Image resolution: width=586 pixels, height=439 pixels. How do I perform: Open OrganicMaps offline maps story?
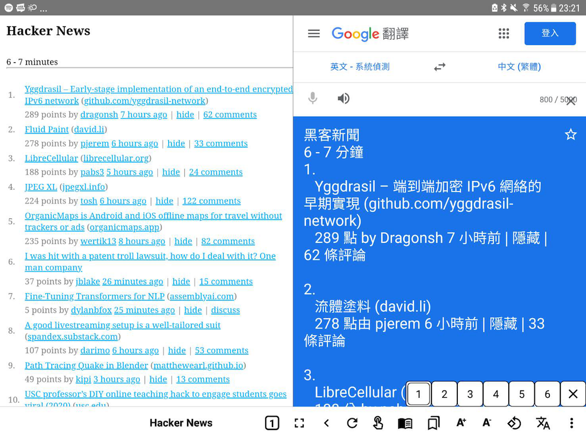click(153, 221)
